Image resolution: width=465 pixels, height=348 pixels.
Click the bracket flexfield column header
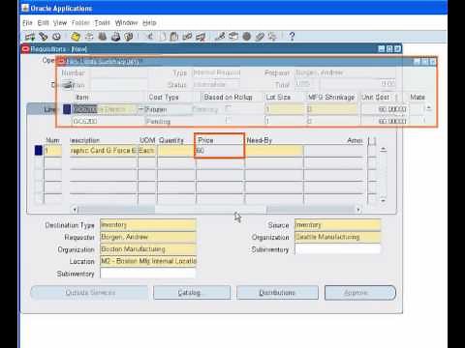[372, 141]
